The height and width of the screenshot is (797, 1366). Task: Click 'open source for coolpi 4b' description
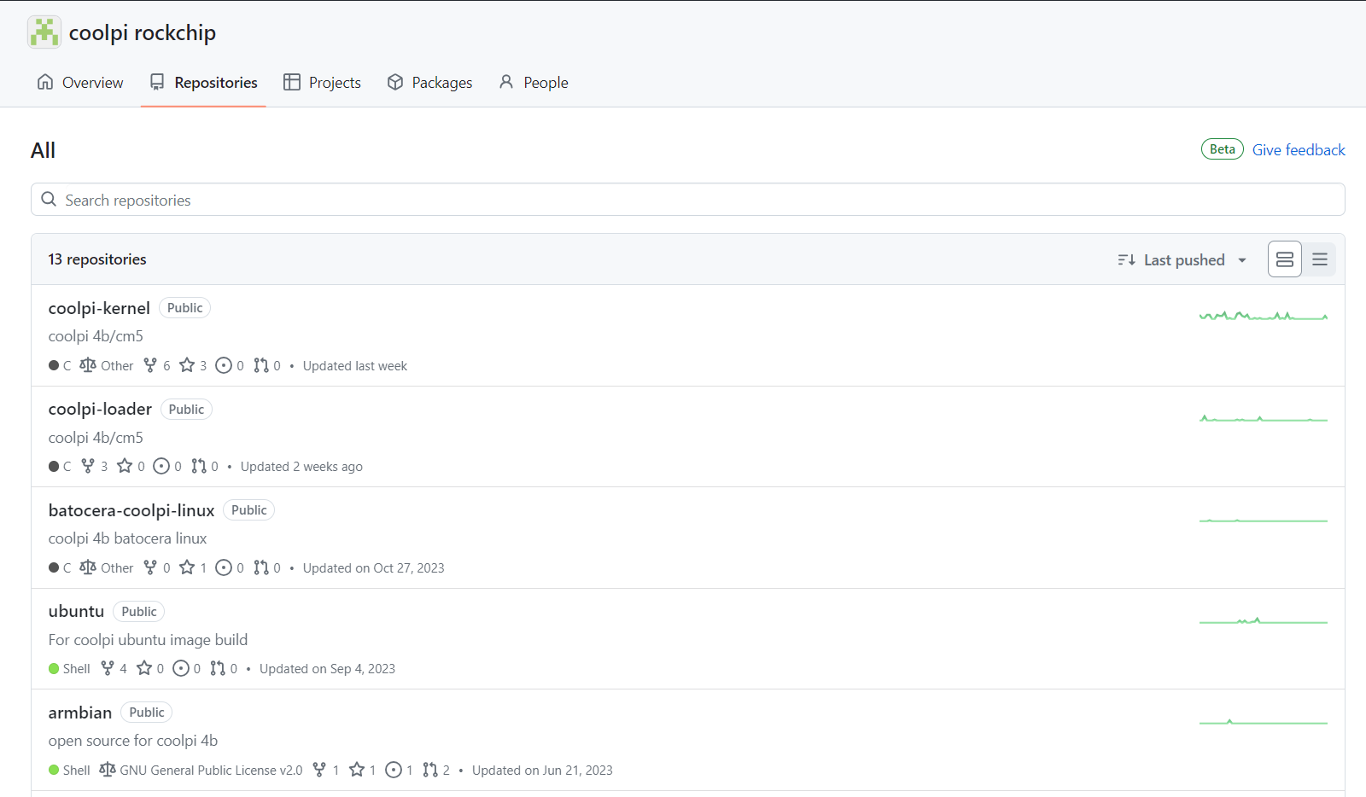coord(133,741)
